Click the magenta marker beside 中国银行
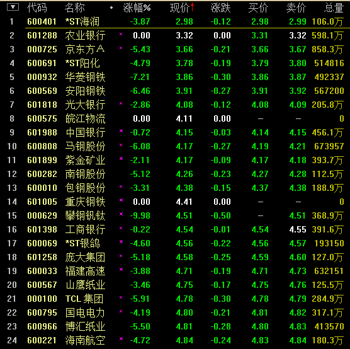The image size is (350, 349). tap(121, 130)
